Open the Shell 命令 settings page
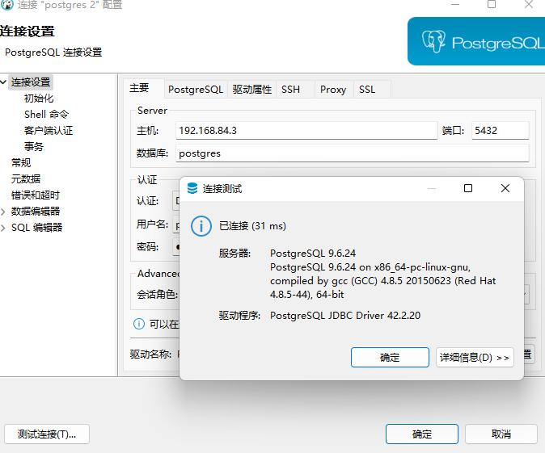 [x=47, y=115]
